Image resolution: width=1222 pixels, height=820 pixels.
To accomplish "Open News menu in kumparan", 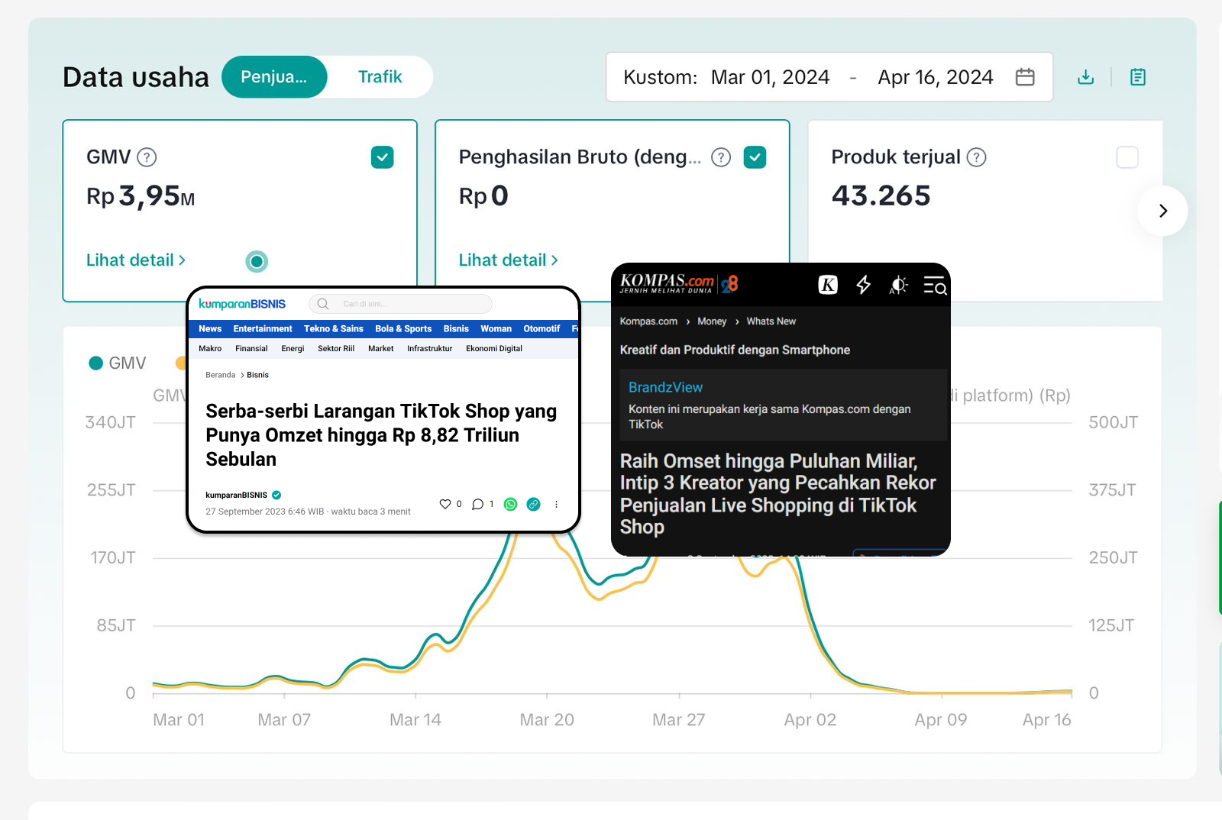I will tap(210, 329).
